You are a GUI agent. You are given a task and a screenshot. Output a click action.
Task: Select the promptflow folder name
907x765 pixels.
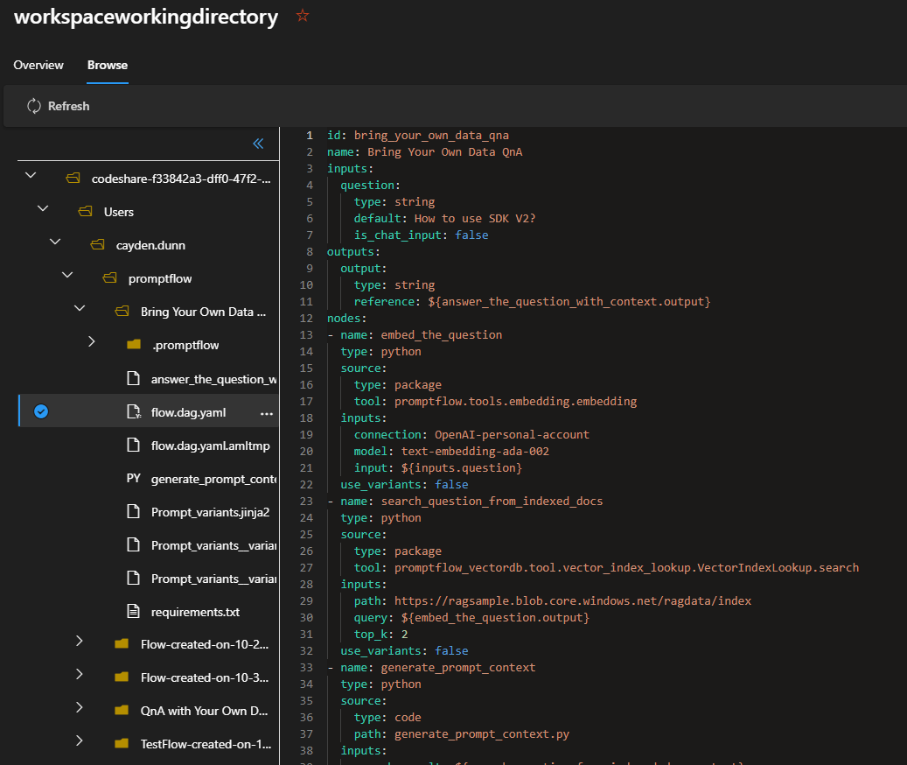160,278
